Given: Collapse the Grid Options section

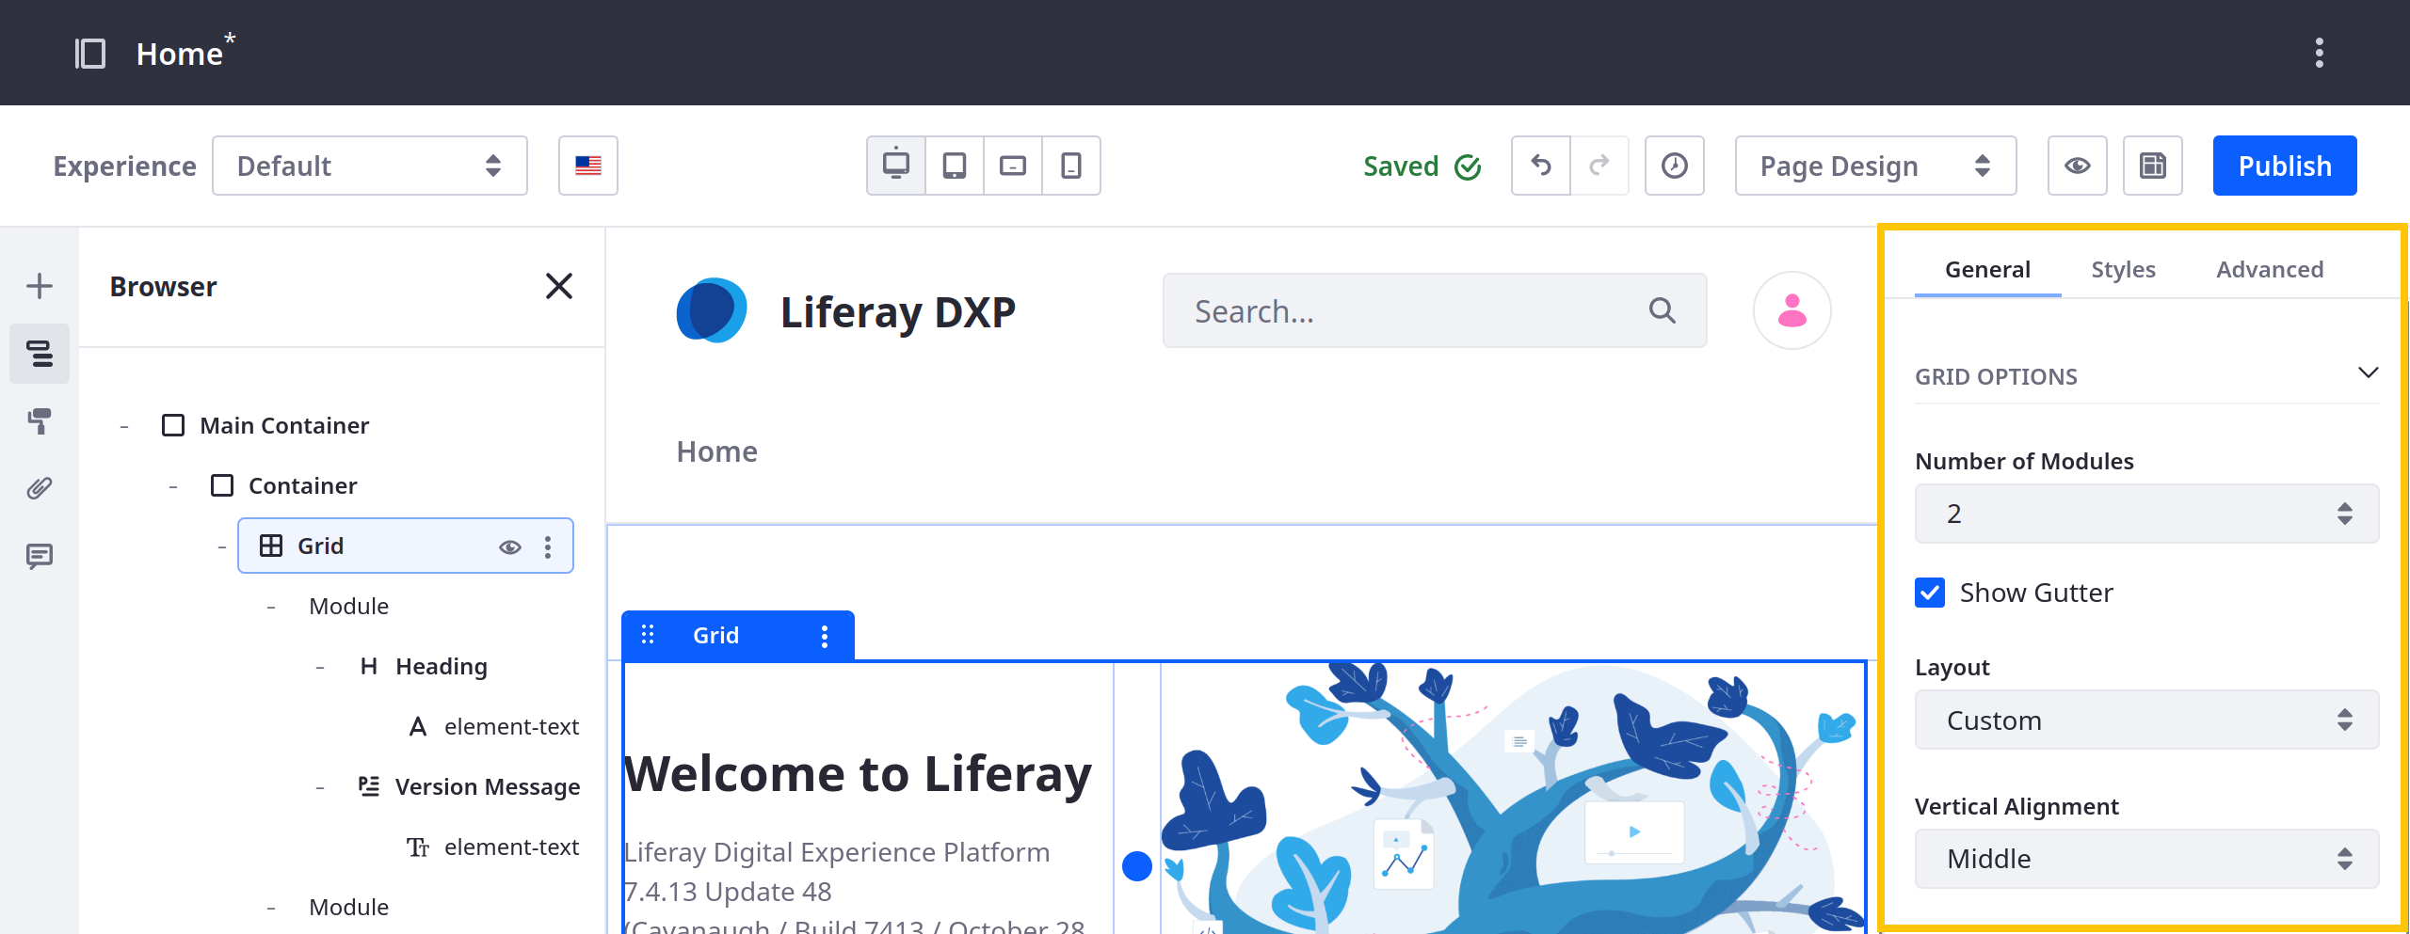Looking at the screenshot, I should tap(2369, 372).
